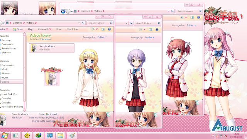247x139 pixels.
Task: Select Documents library in navigation pane
Action: [7, 65]
